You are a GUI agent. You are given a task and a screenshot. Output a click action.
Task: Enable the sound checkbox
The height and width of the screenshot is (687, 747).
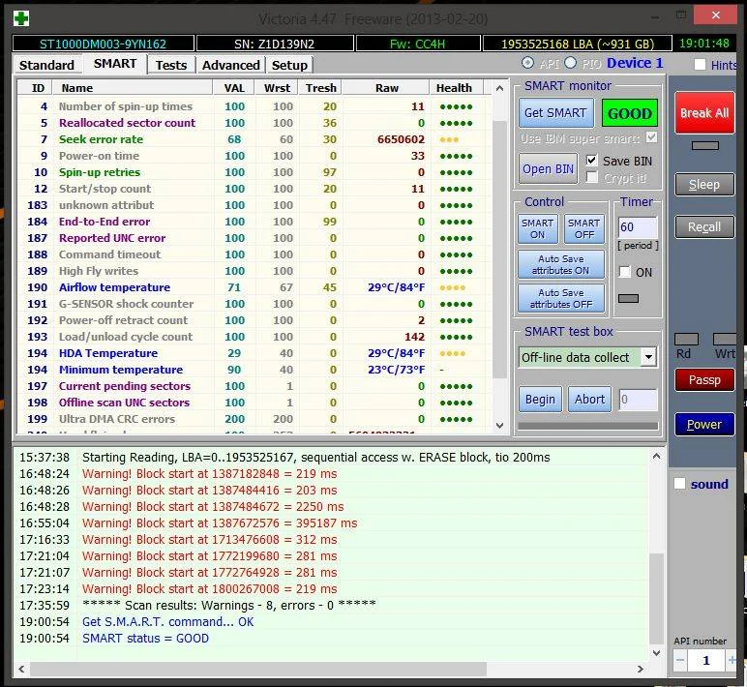pyautogui.click(x=680, y=484)
